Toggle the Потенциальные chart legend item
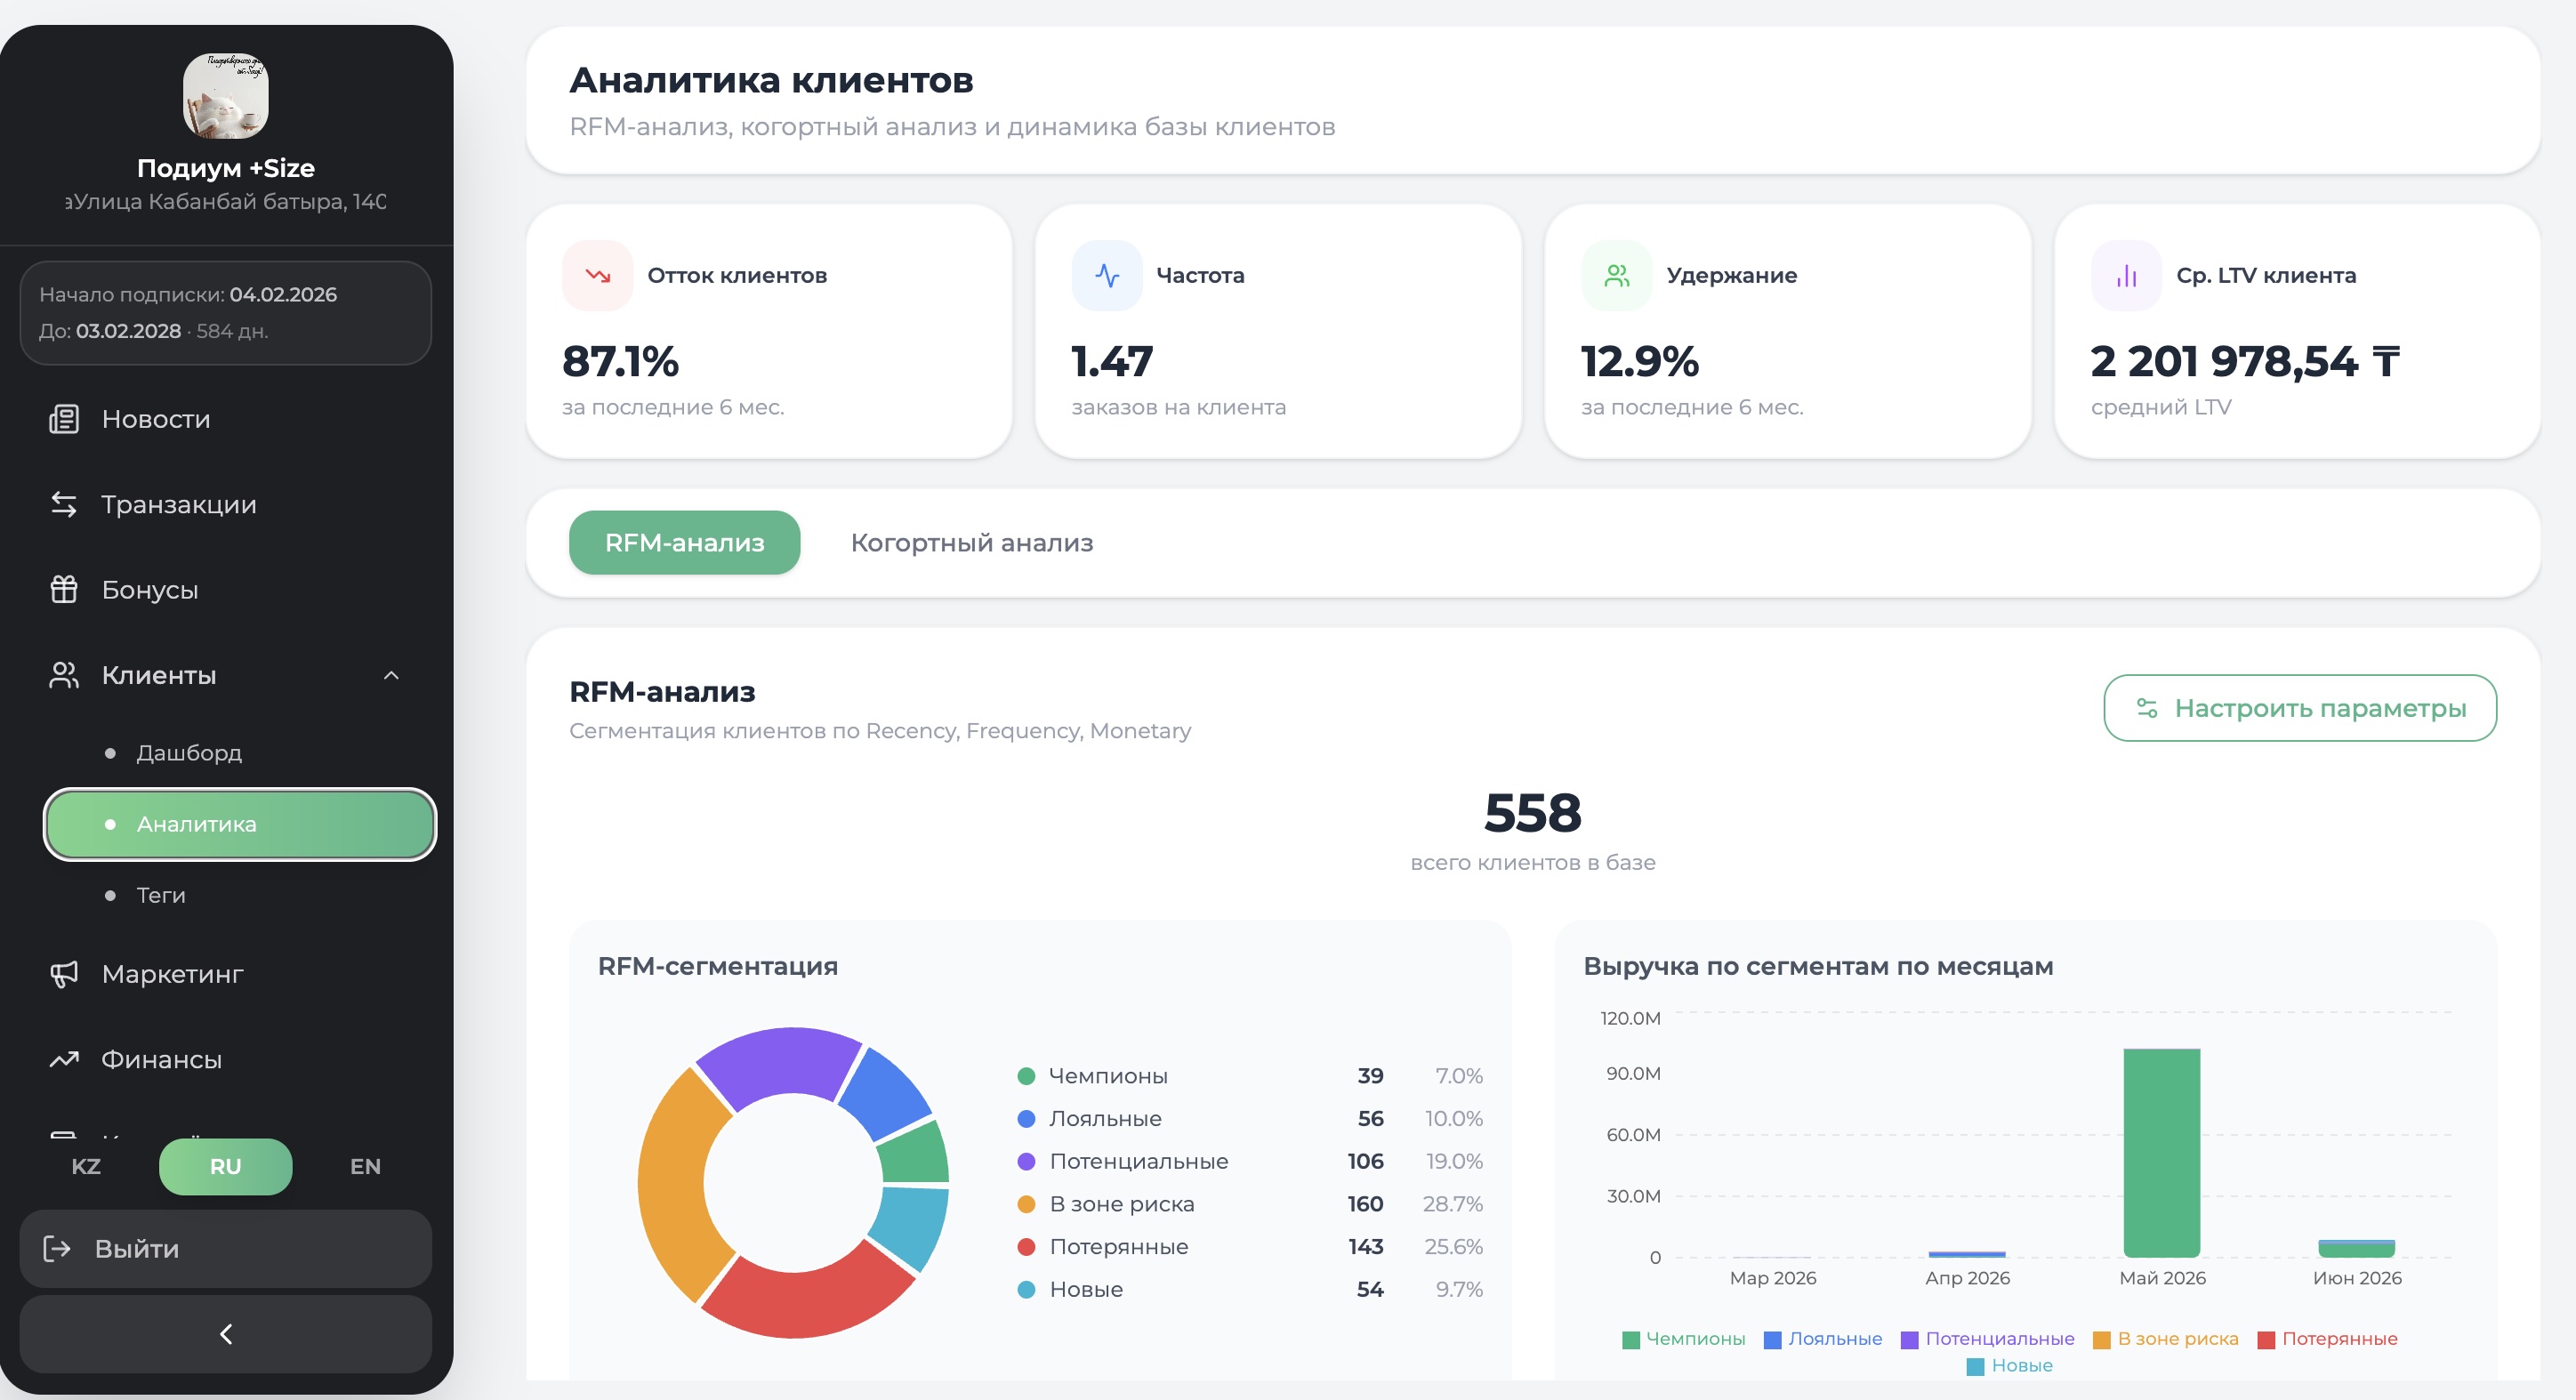Viewport: 2576px width, 1400px height. (1988, 1339)
